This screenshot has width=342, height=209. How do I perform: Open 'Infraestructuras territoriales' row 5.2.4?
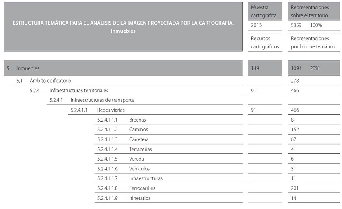pos(78,91)
